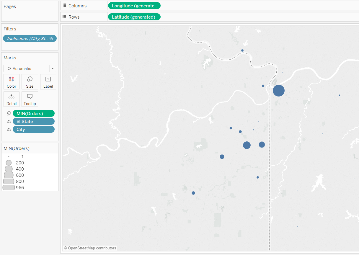The width and height of the screenshot is (359, 255).
Task: Click the Detail icon next to the City pill
Action: 9,129
